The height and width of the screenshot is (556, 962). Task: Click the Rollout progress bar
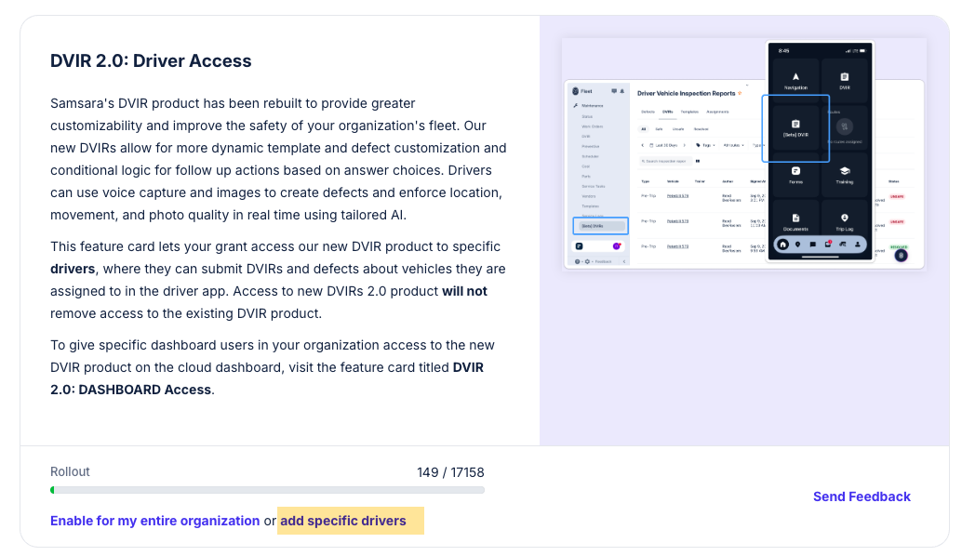267,489
